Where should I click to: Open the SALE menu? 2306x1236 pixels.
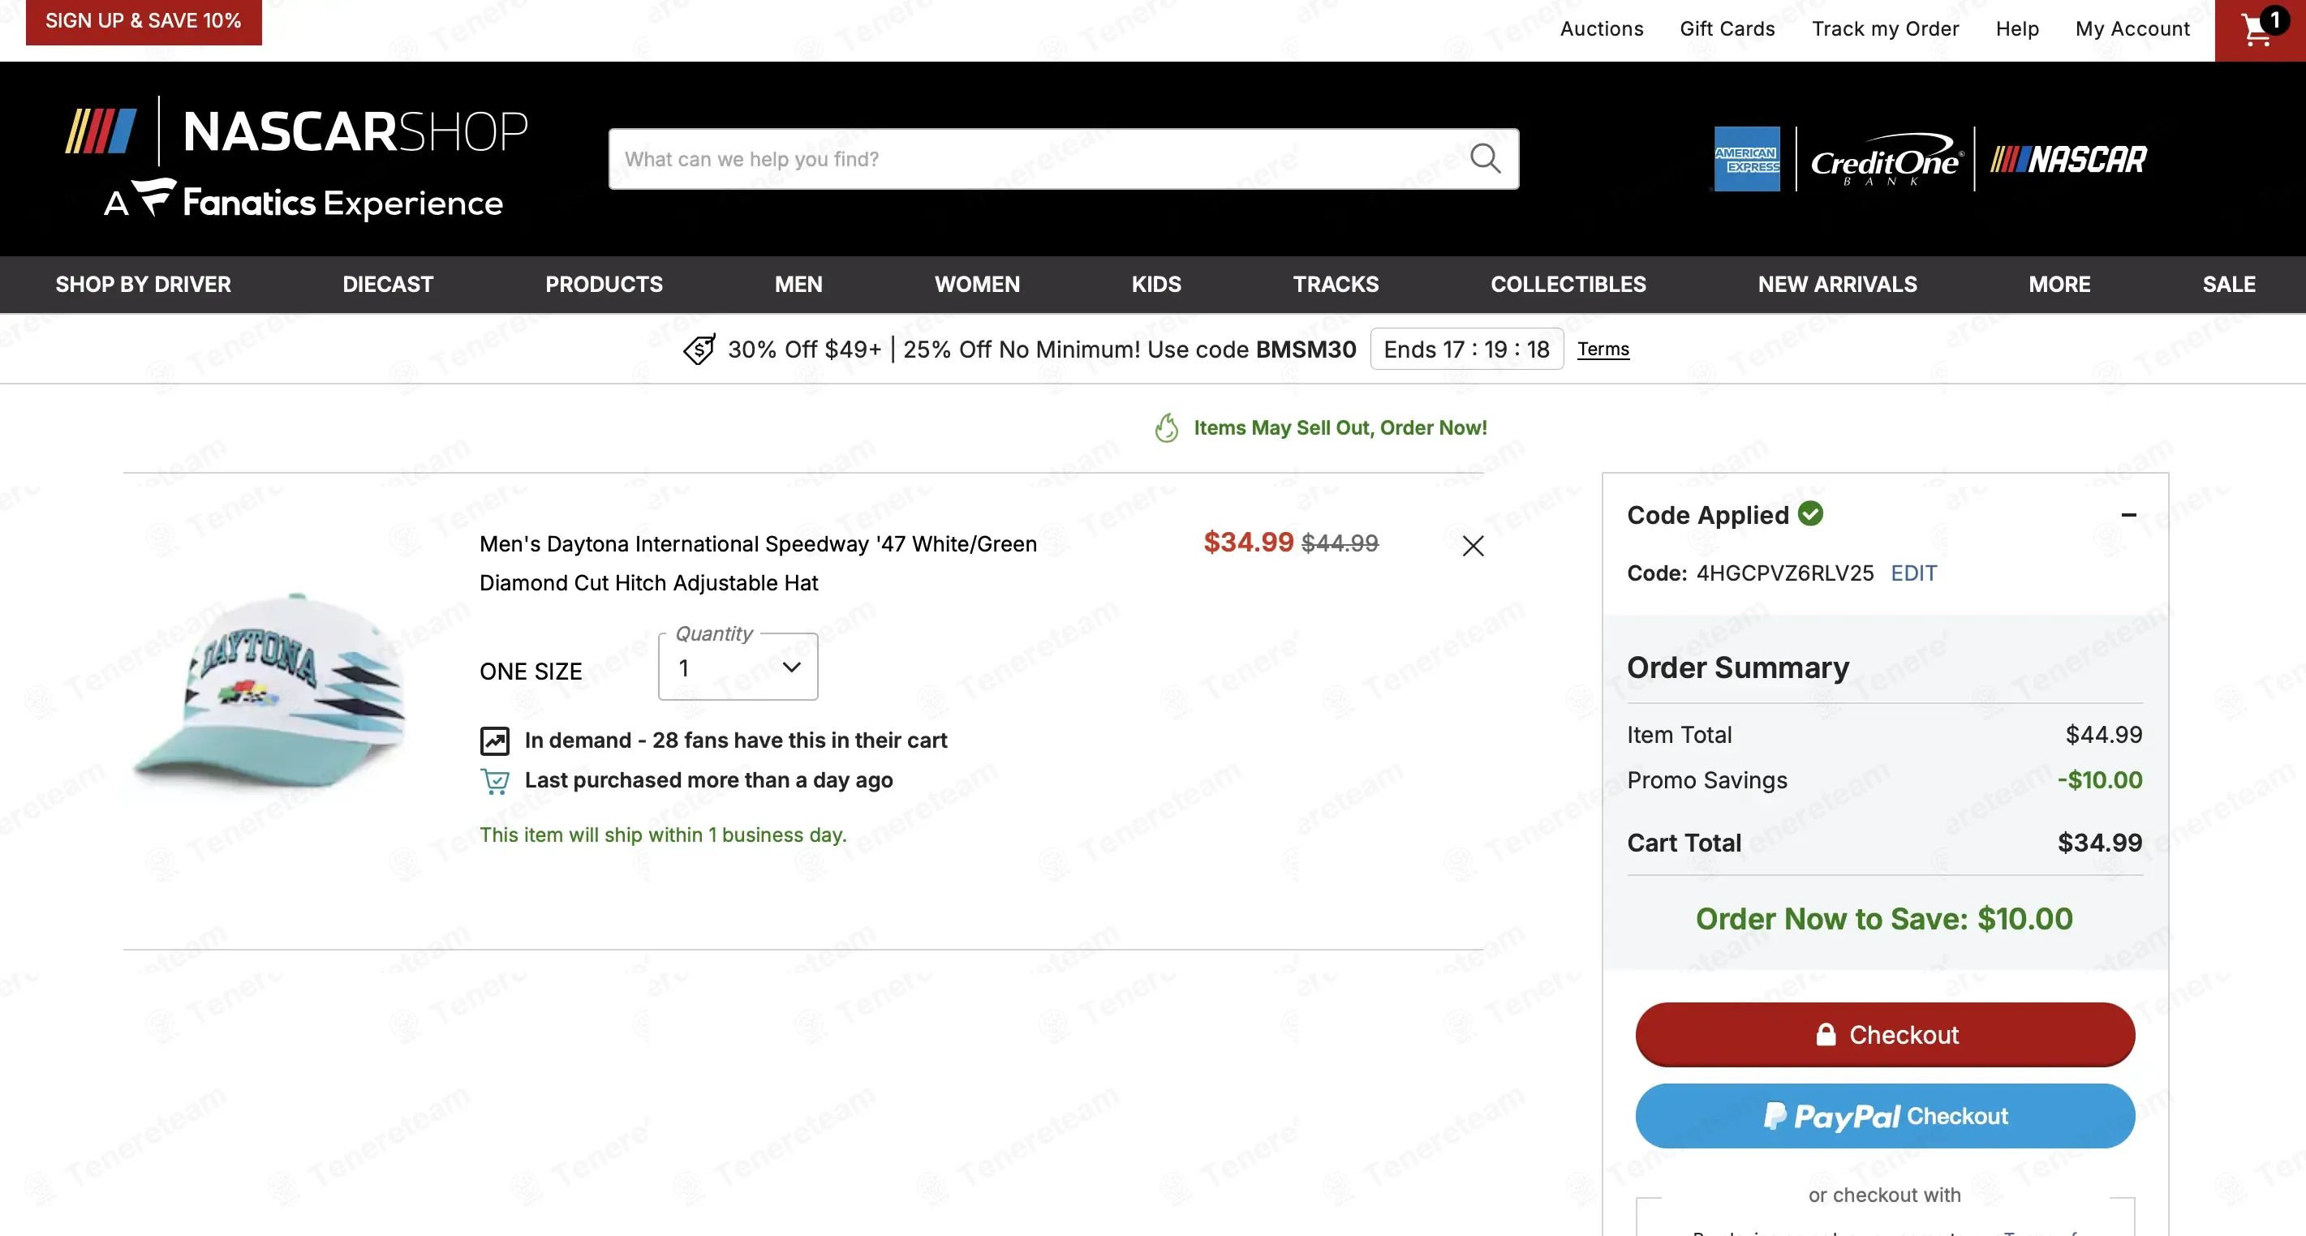pyautogui.click(x=2228, y=285)
